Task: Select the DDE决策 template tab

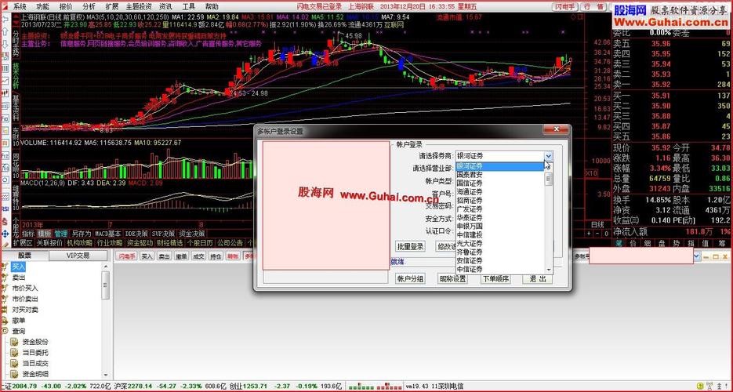Action: pos(137,233)
